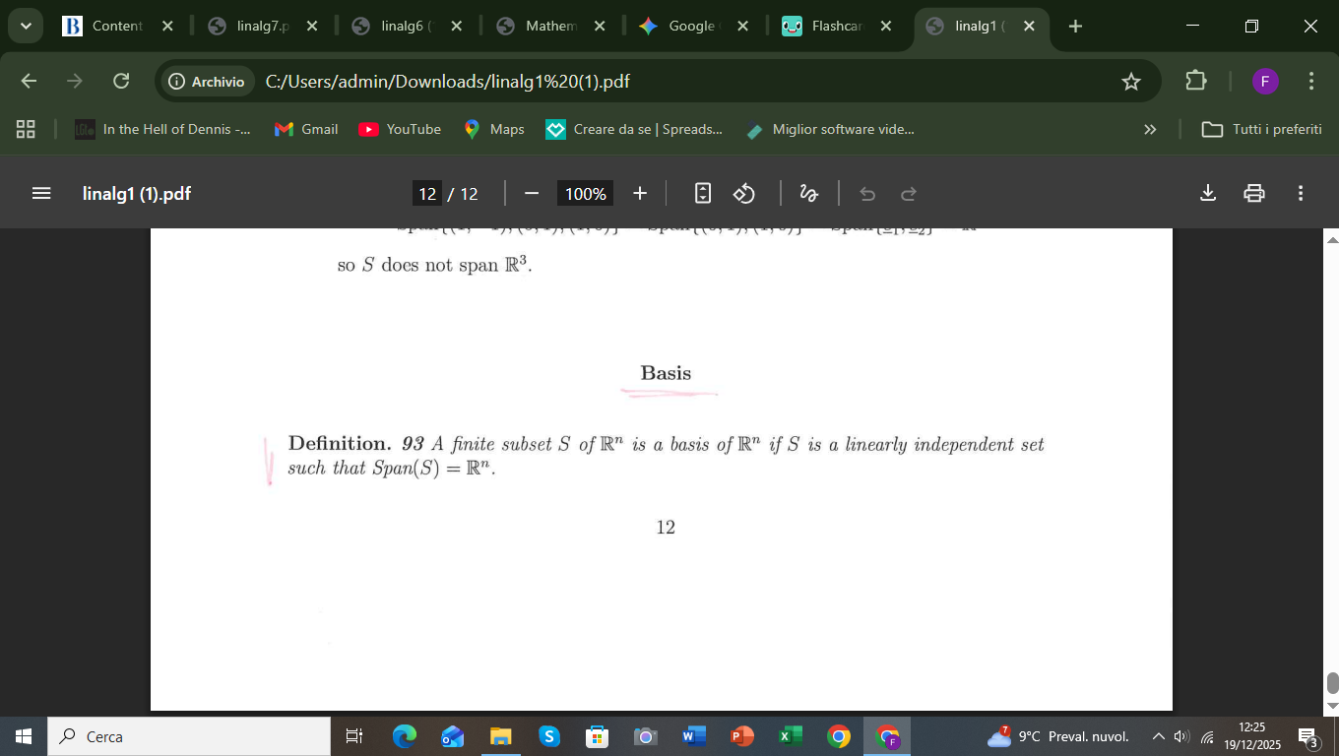
Task: Launch Microsoft Edge from taskbar
Action: click(404, 736)
